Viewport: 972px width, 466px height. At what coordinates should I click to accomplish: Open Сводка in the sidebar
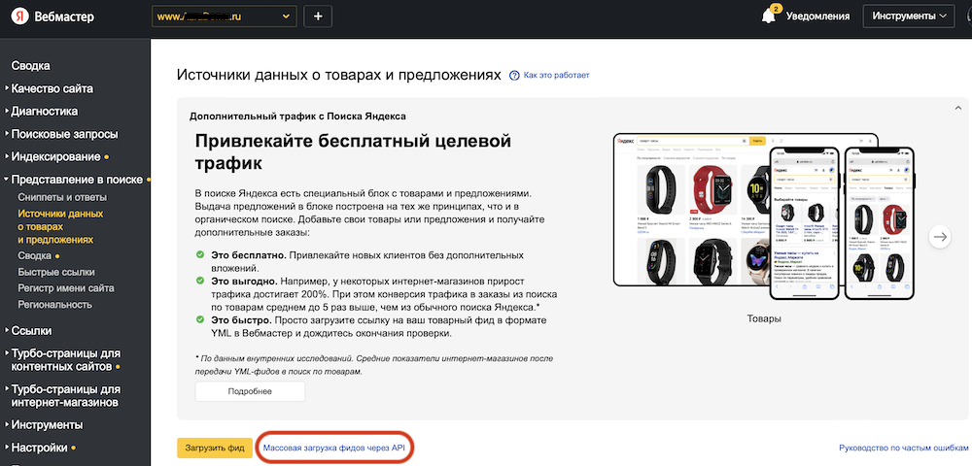(30, 66)
